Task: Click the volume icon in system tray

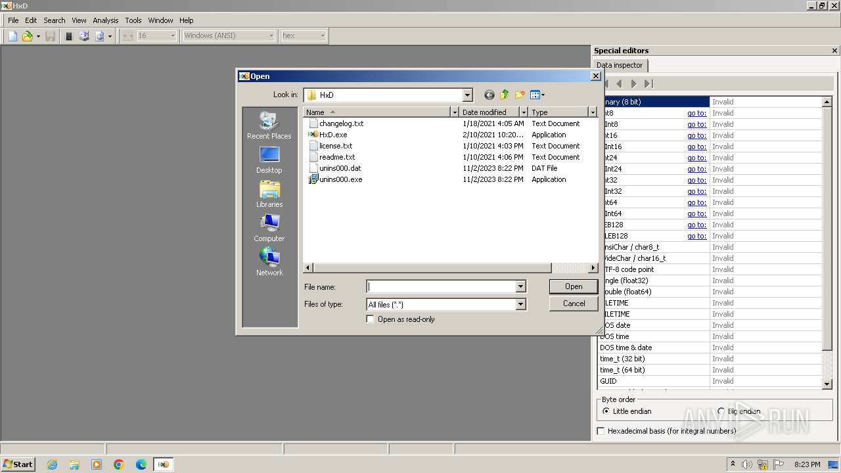Action: [x=748, y=464]
